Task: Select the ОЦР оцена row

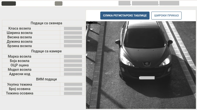Action: pyautogui.click(x=43, y=65)
